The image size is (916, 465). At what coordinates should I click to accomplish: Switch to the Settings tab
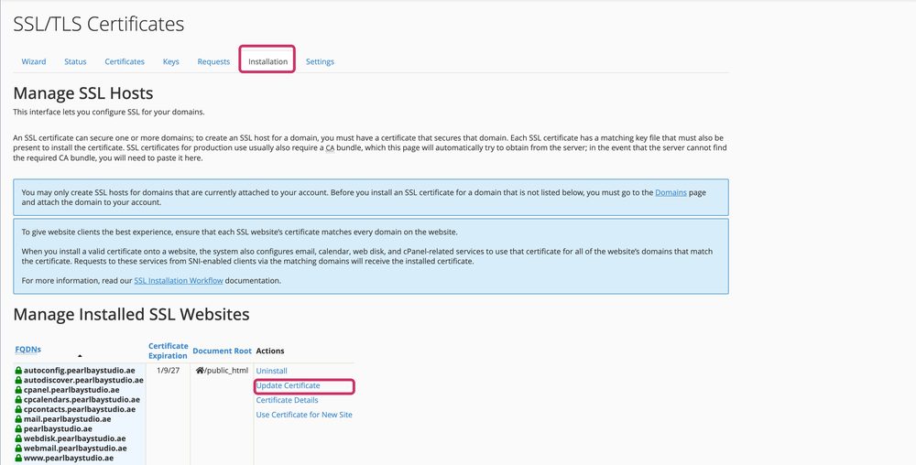(320, 61)
